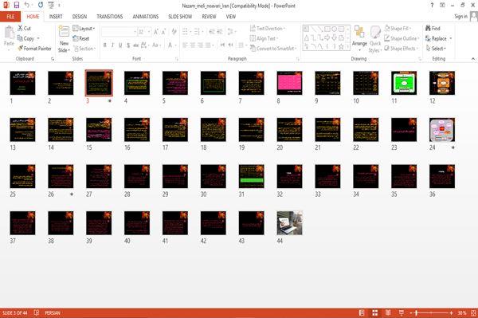Click the Reset slide icon
Image resolution: width=478 pixels, height=318 pixels.
coord(76,38)
